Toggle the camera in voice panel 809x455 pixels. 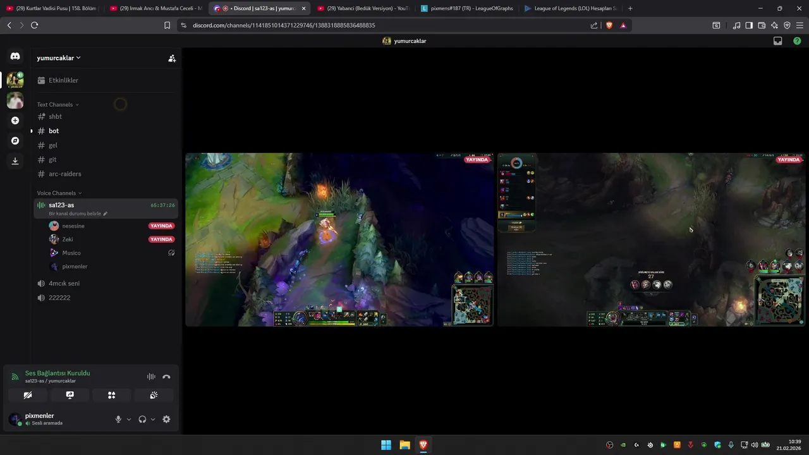[28, 395]
